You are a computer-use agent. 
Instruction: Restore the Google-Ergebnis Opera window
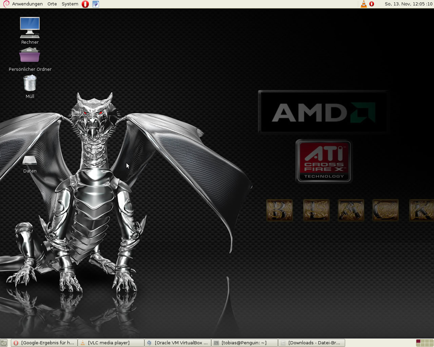coord(44,343)
